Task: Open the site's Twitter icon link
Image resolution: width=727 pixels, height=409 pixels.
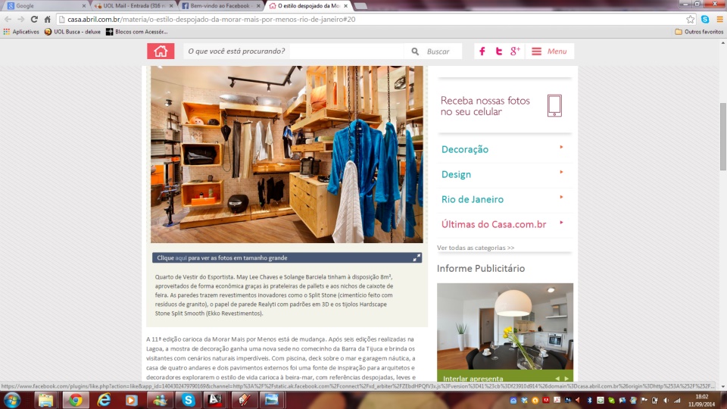Action: click(498, 52)
